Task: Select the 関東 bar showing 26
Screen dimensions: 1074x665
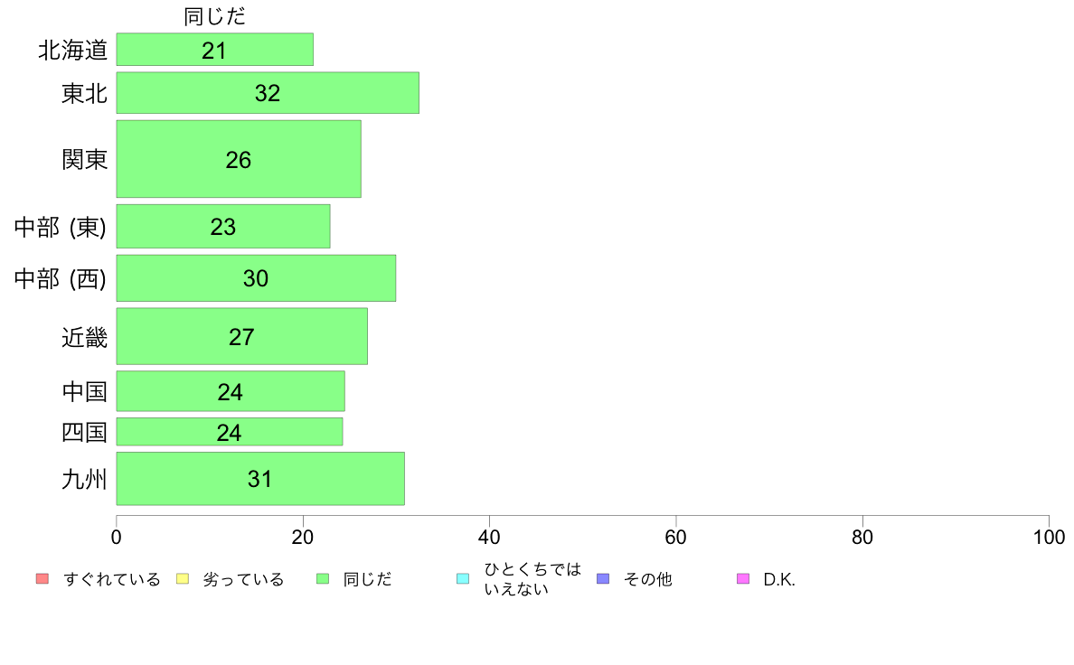Action: pos(239,159)
